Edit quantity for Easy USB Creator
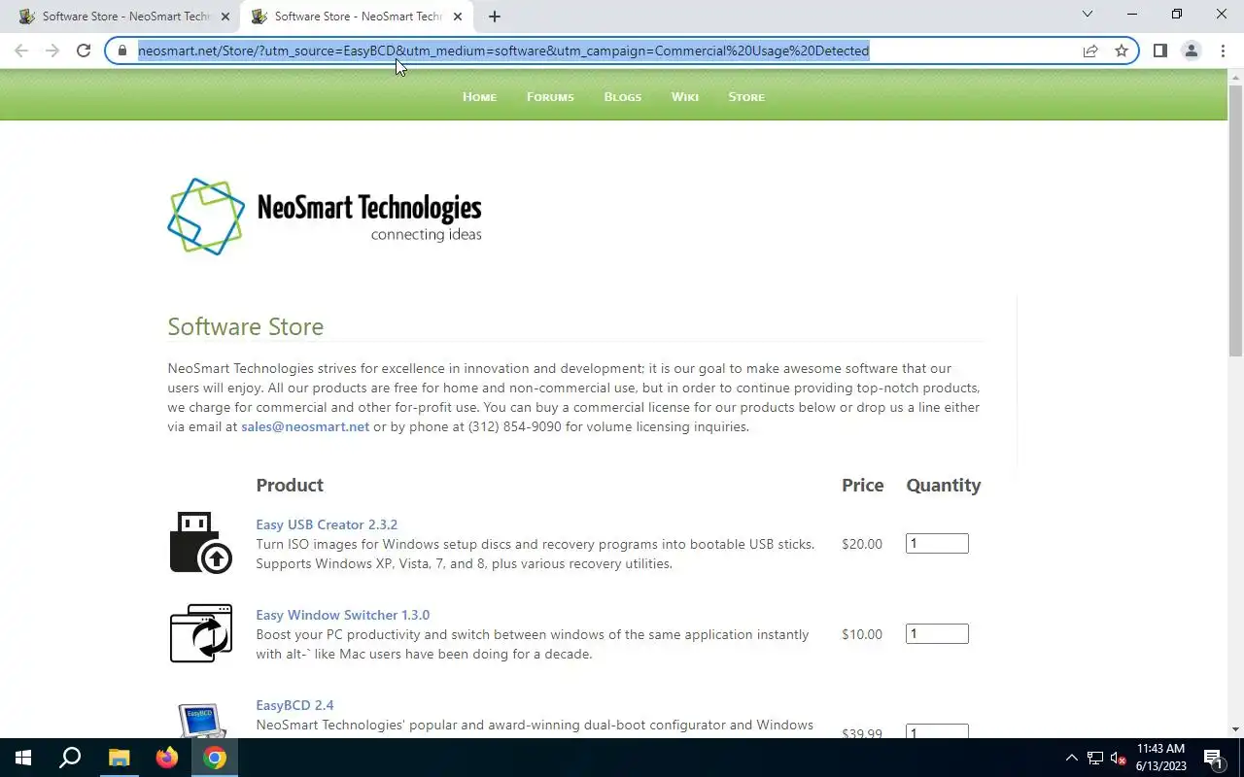The height and width of the screenshot is (777, 1244). pyautogui.click(x=937, y=544)
